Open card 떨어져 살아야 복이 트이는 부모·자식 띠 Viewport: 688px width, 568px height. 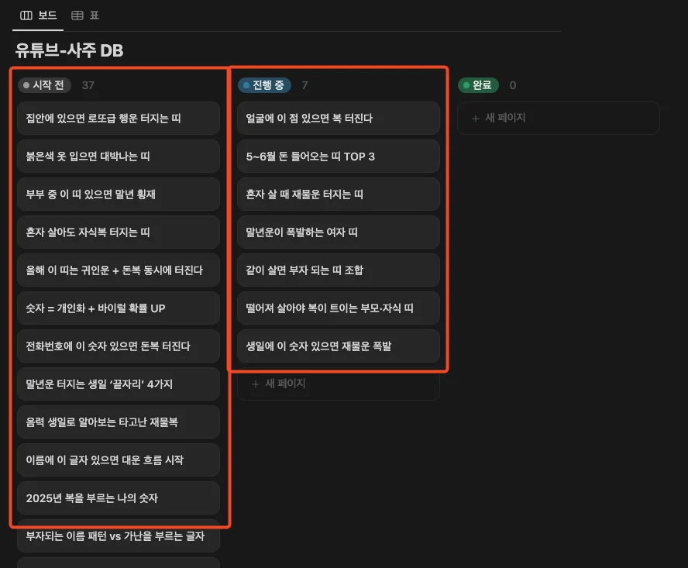pos(339,308)
